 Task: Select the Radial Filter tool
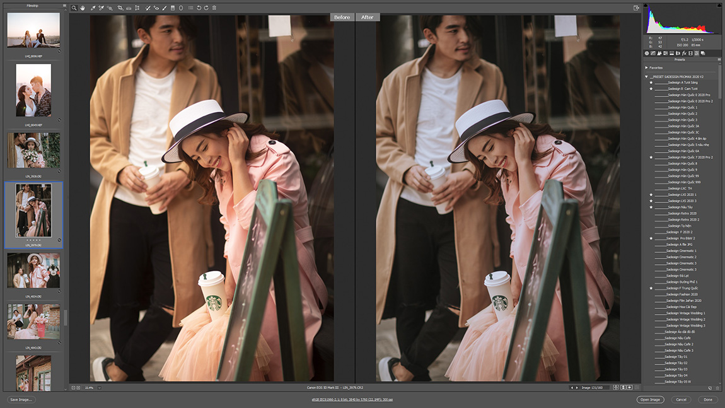point(181,8)
